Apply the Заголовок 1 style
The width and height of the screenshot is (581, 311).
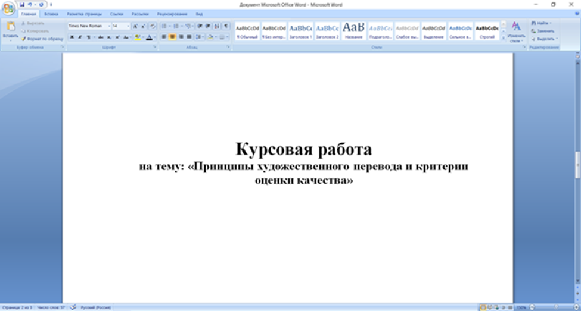300,32
